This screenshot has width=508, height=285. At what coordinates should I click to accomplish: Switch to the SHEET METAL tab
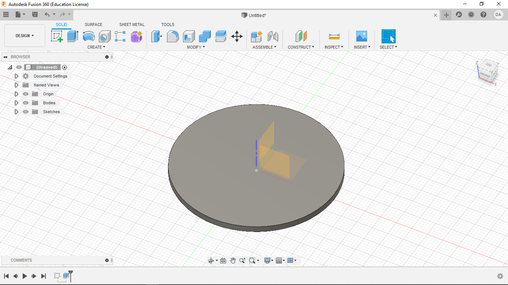(132, 24)
